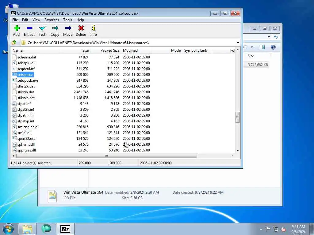Open the View menu

click(36, 20)
